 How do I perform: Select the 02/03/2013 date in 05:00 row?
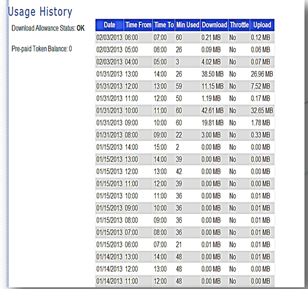point(109,50)
